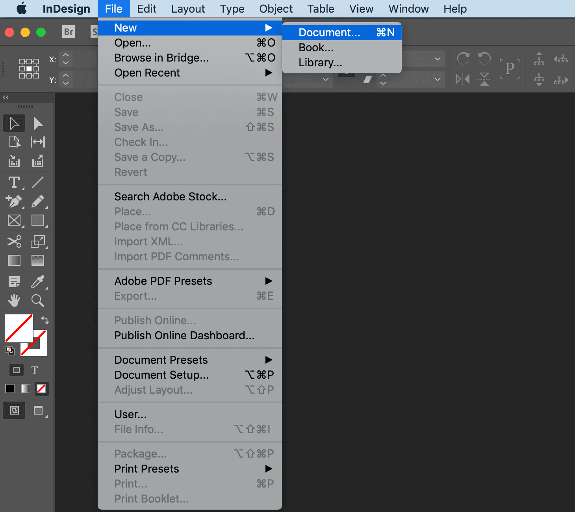Choose the Page tool
575x512 pixels.
point(14,142)
